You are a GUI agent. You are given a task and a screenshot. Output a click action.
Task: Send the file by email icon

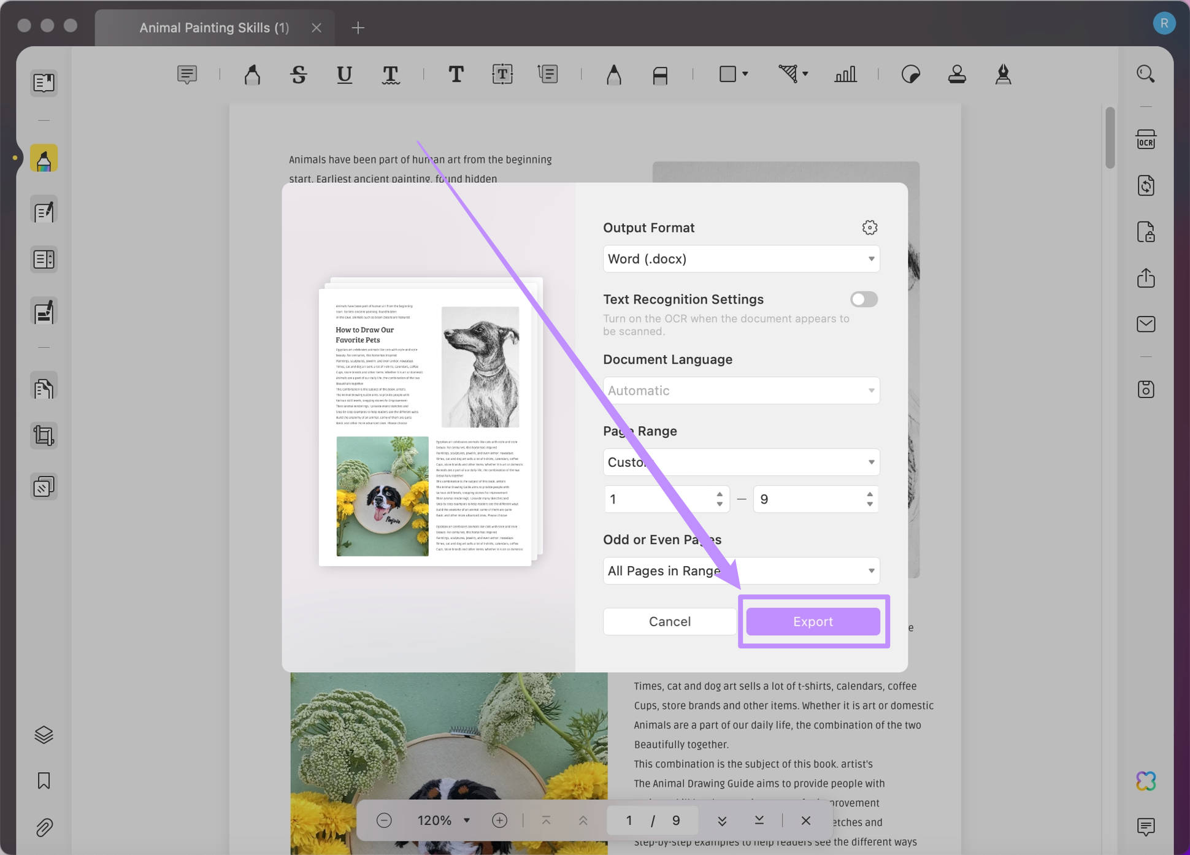(x=1145, y=324)
